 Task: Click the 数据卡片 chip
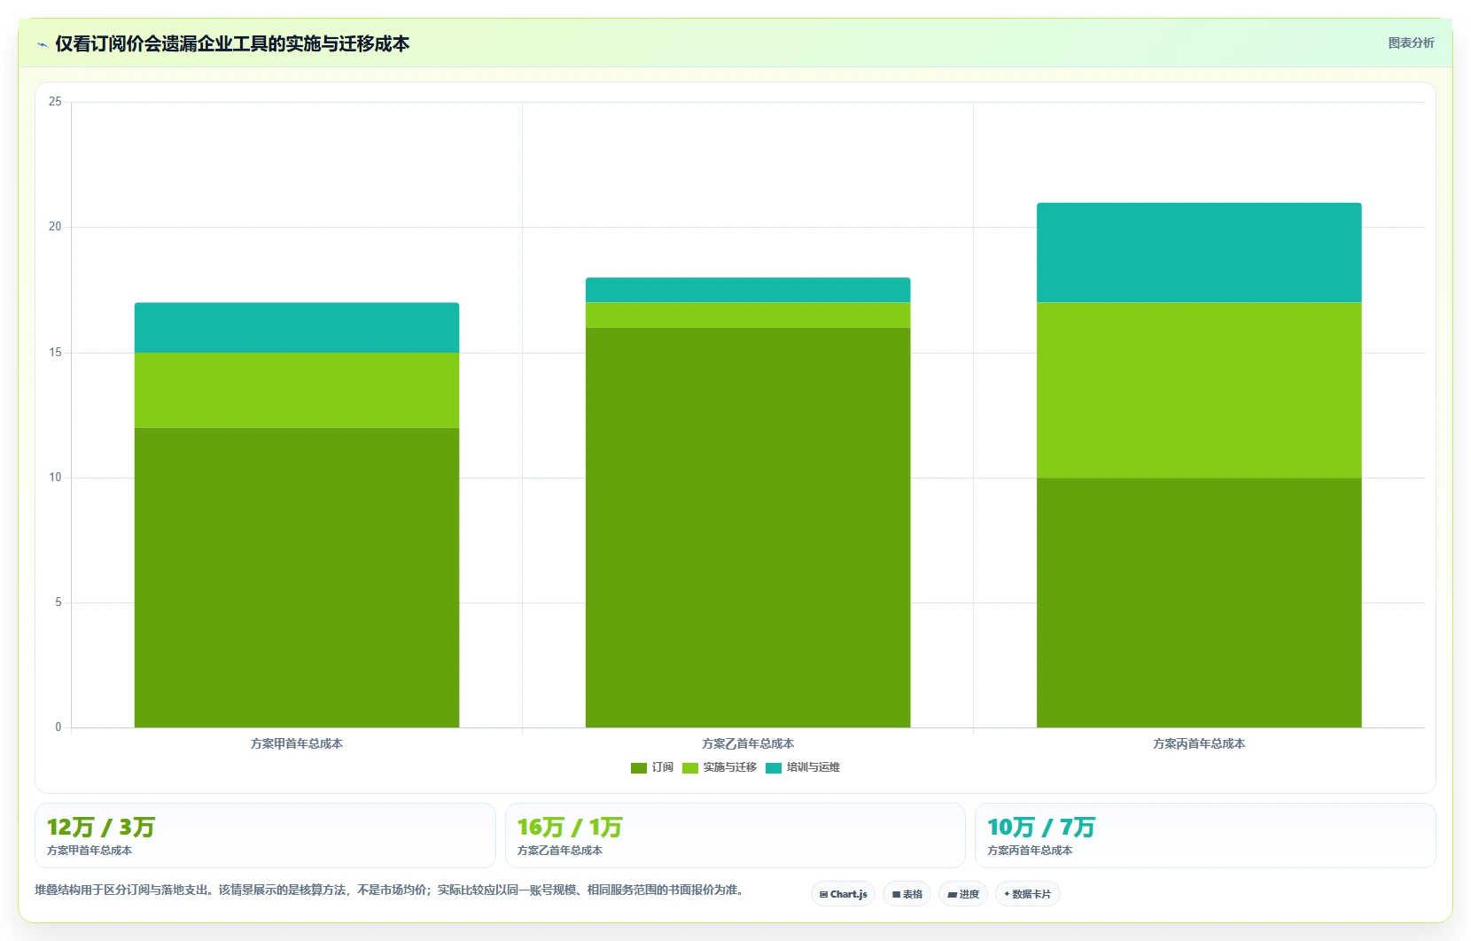tap(1028, 894)
